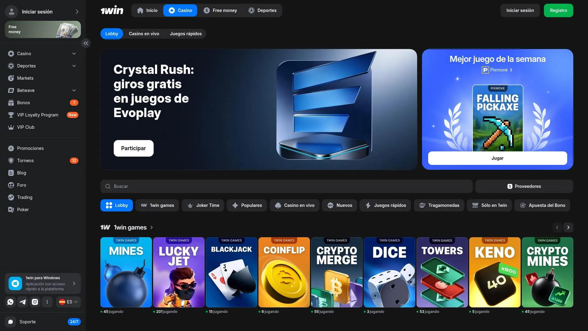This screenshot has width=588, height=331.
Task: Open Proveedores filter button
Action: 524,186
